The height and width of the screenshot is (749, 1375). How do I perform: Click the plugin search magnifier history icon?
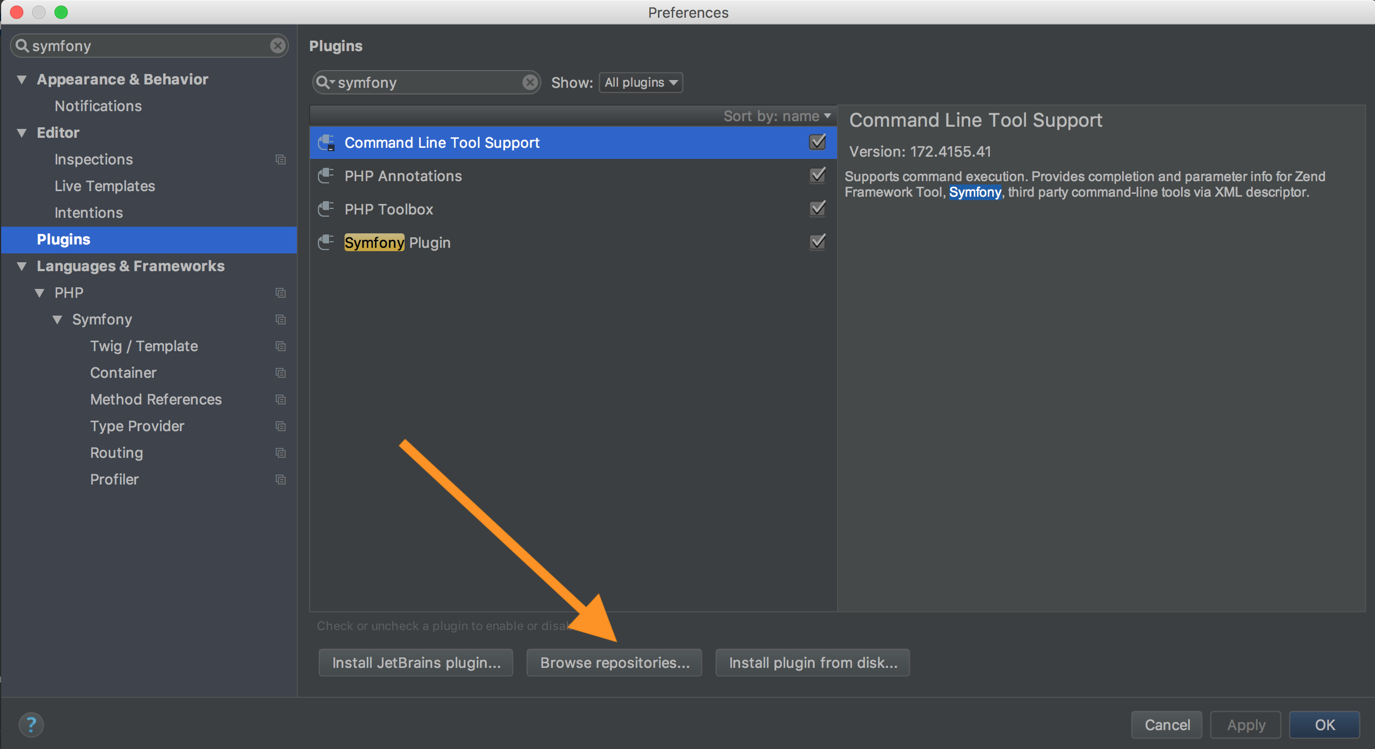click(325, 82)
